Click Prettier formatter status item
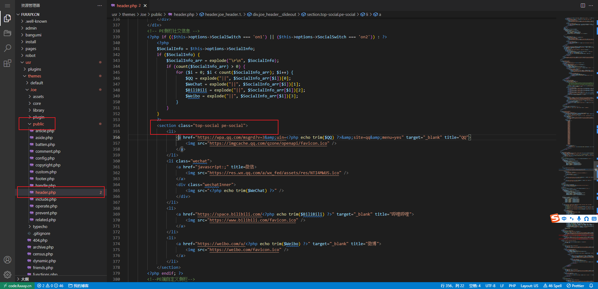This screenshot has height=289, width=598. click(575, 286)
